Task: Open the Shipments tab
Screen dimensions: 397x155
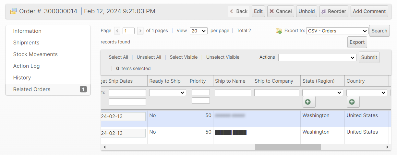Action: tap(26, 43)
